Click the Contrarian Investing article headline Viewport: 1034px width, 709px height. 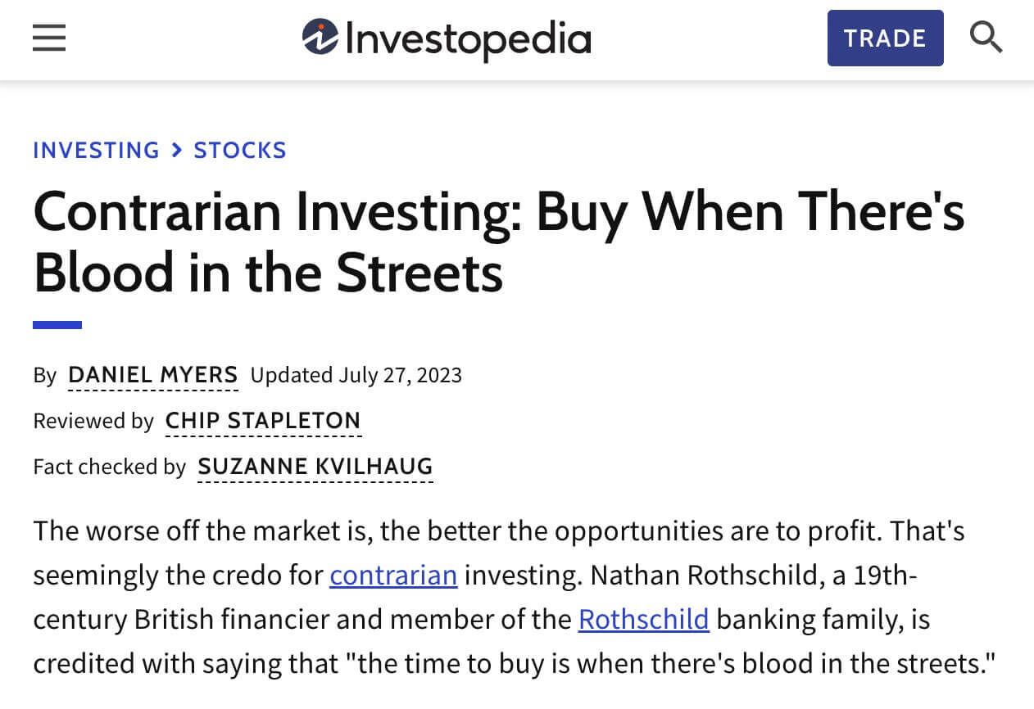[498, 242]
